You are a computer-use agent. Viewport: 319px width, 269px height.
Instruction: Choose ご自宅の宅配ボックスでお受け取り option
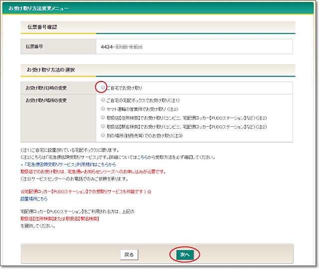103,100
